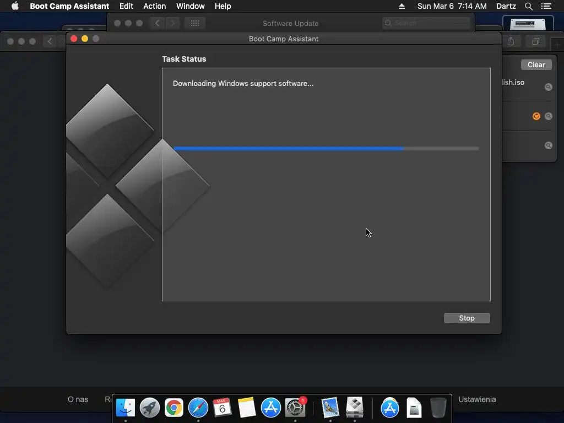Stop the Windows support software download

(467, 318)
